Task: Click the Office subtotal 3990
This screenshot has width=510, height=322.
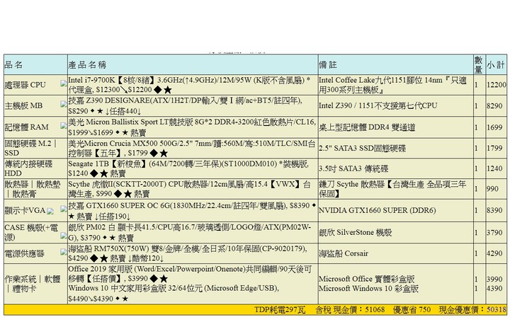Action: (x=494, y=279)
